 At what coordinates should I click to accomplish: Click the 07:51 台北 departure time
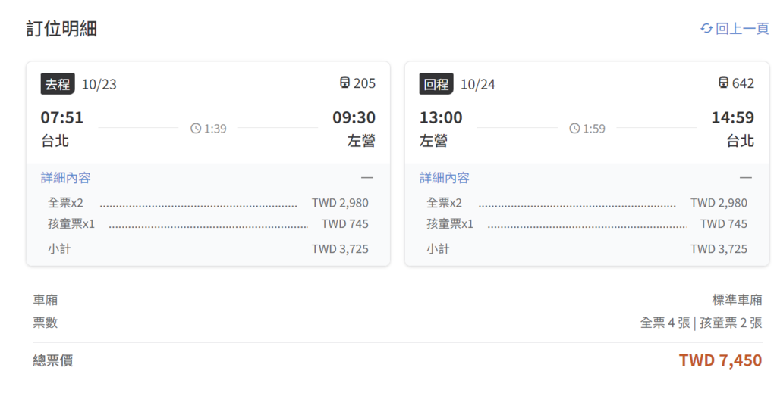coord(62,117)
